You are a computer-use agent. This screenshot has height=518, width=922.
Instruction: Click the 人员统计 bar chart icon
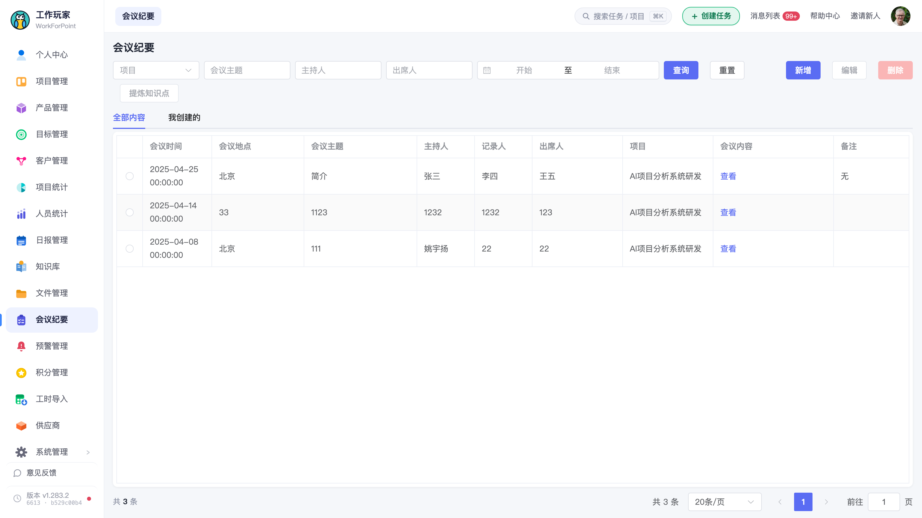pos(21,214)
